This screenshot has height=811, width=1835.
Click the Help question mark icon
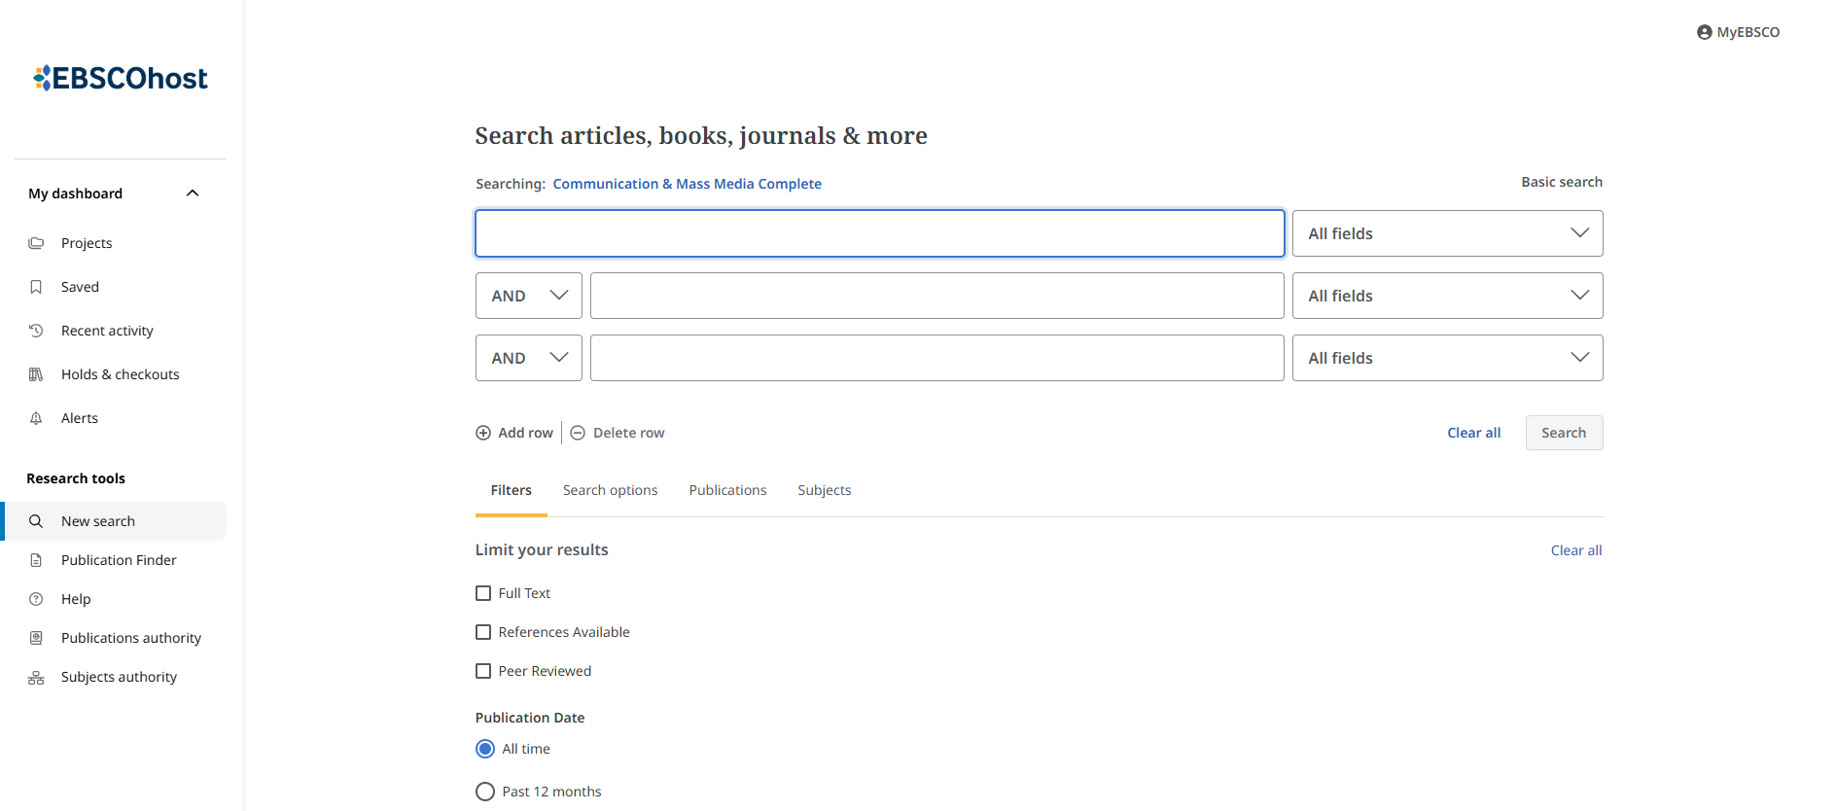(36, 599)
